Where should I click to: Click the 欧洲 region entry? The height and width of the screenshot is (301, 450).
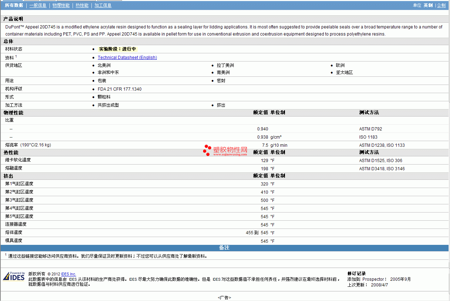coord(340,65)
